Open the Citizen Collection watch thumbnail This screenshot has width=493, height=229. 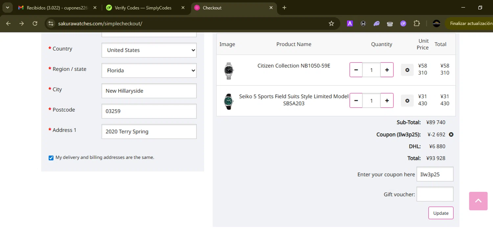pyautogui.click(x=228, y=71)
